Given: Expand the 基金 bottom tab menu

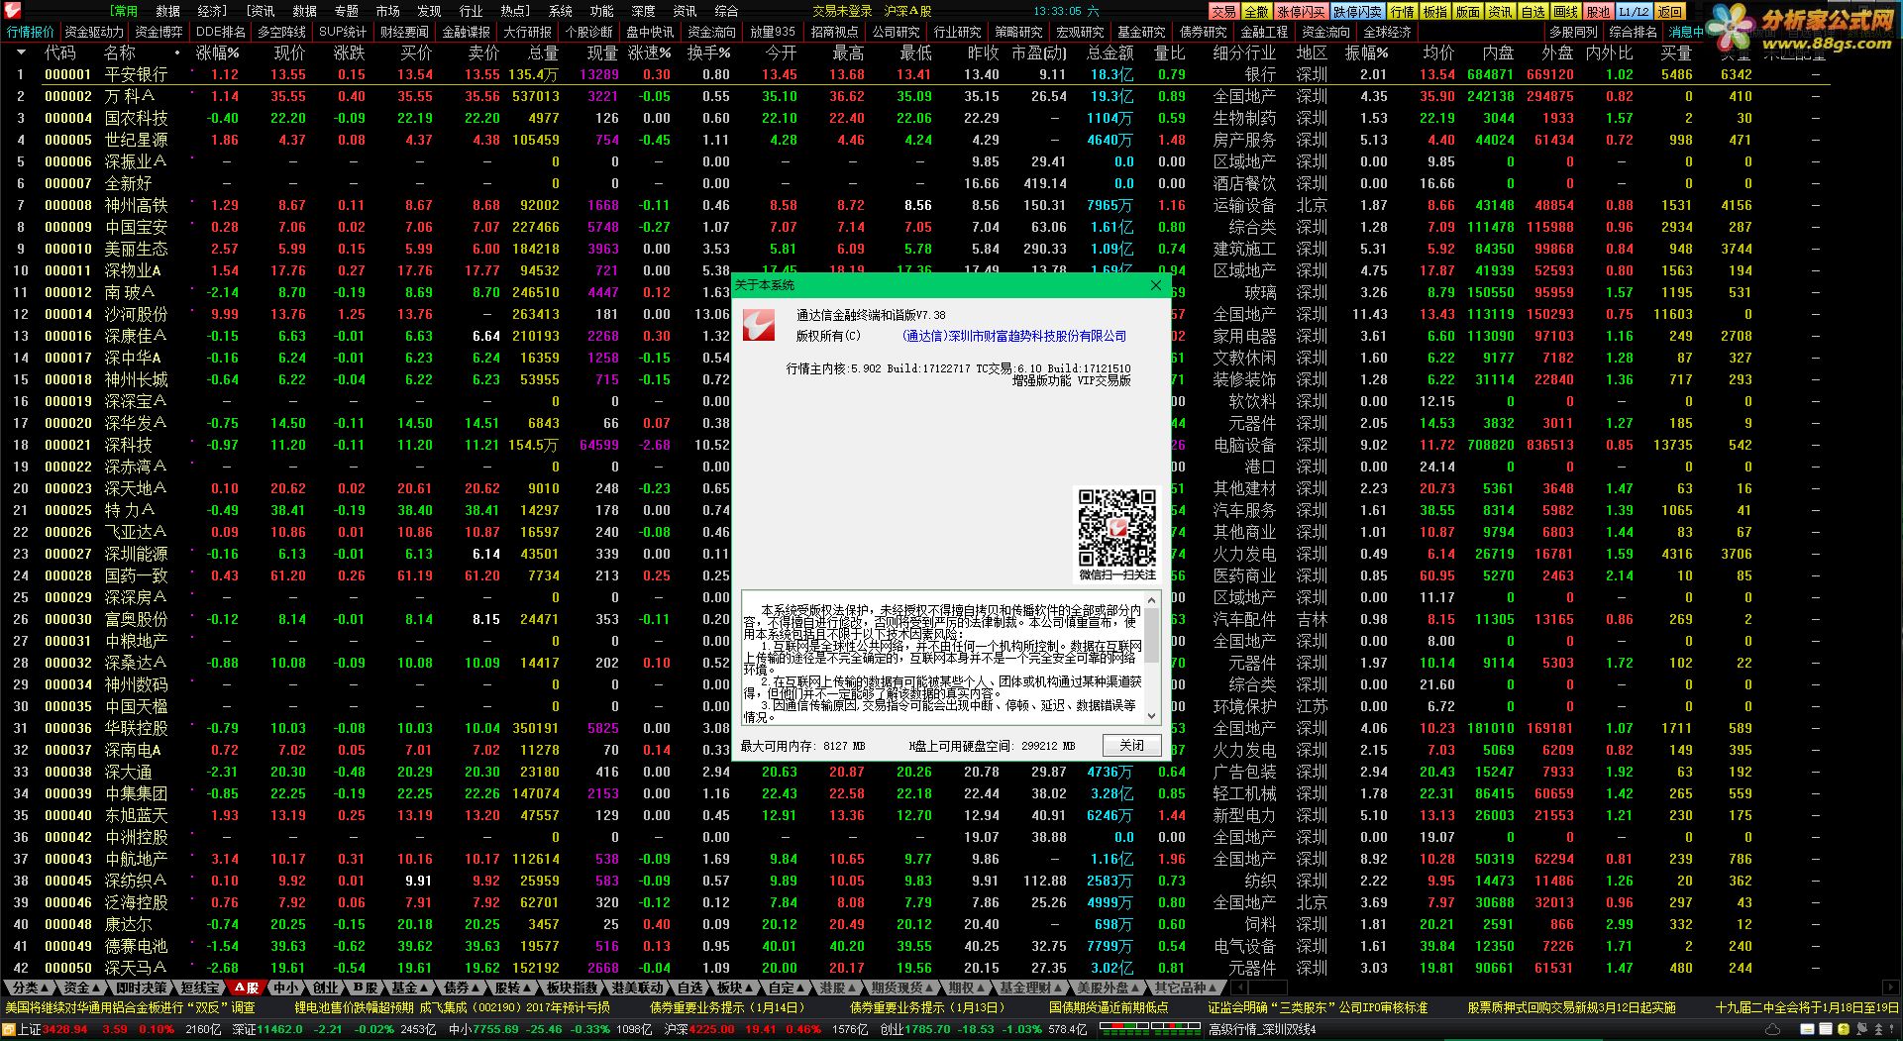Looking at the screenshot, I should 409,988.
